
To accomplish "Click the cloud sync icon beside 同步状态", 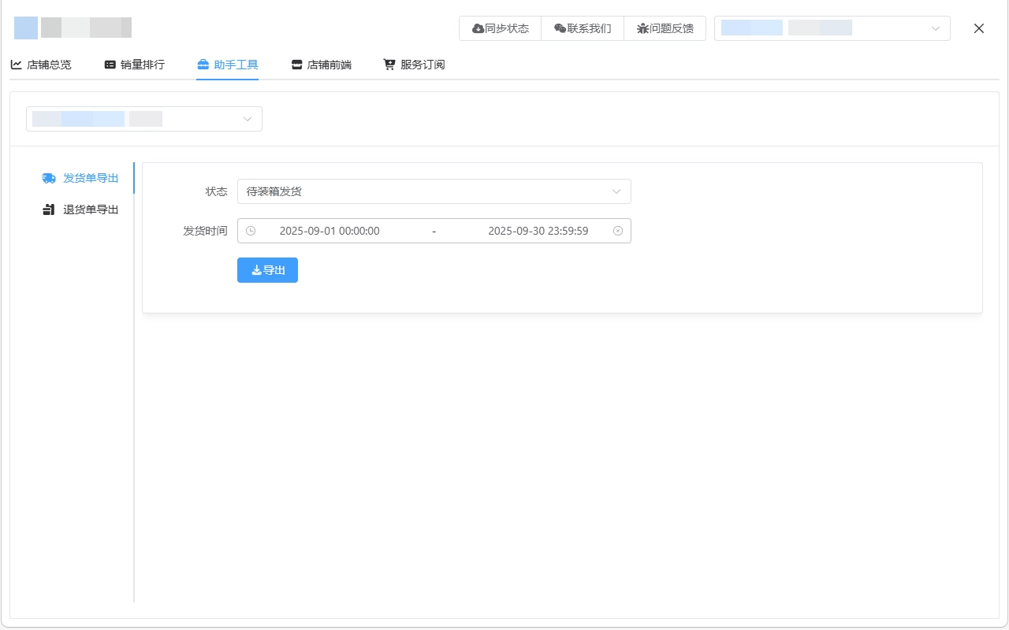I will click(x=478, y=28).
